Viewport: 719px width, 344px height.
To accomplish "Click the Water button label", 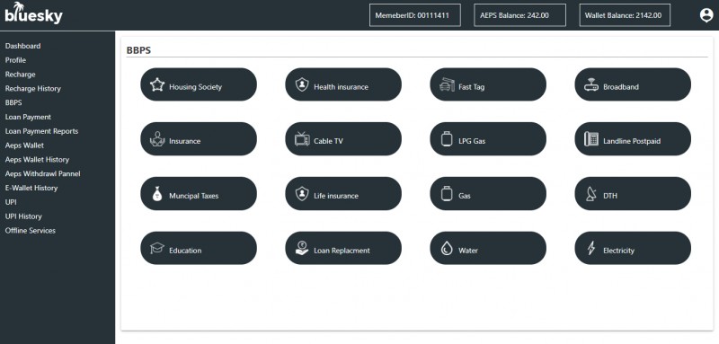I will (468, 250).
